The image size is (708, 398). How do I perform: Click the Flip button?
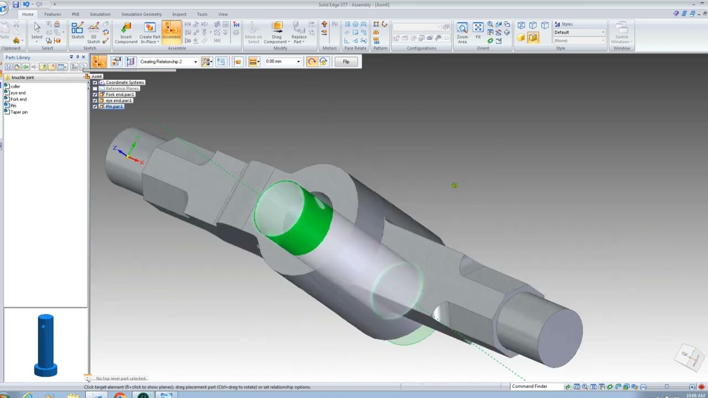click(346, 61)
